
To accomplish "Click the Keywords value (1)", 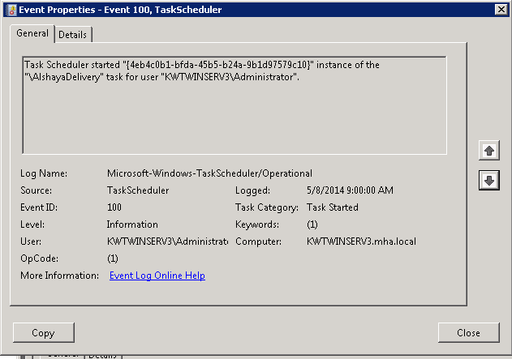I will [312, 224].
